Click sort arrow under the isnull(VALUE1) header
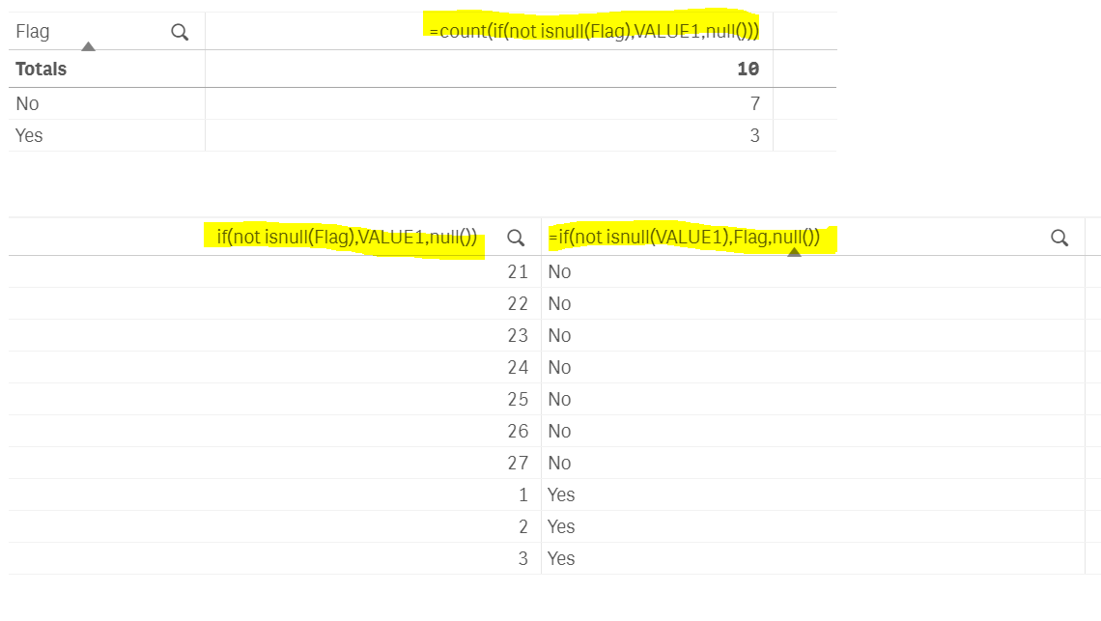This screenshot has height=621, width=1101. 794,252
